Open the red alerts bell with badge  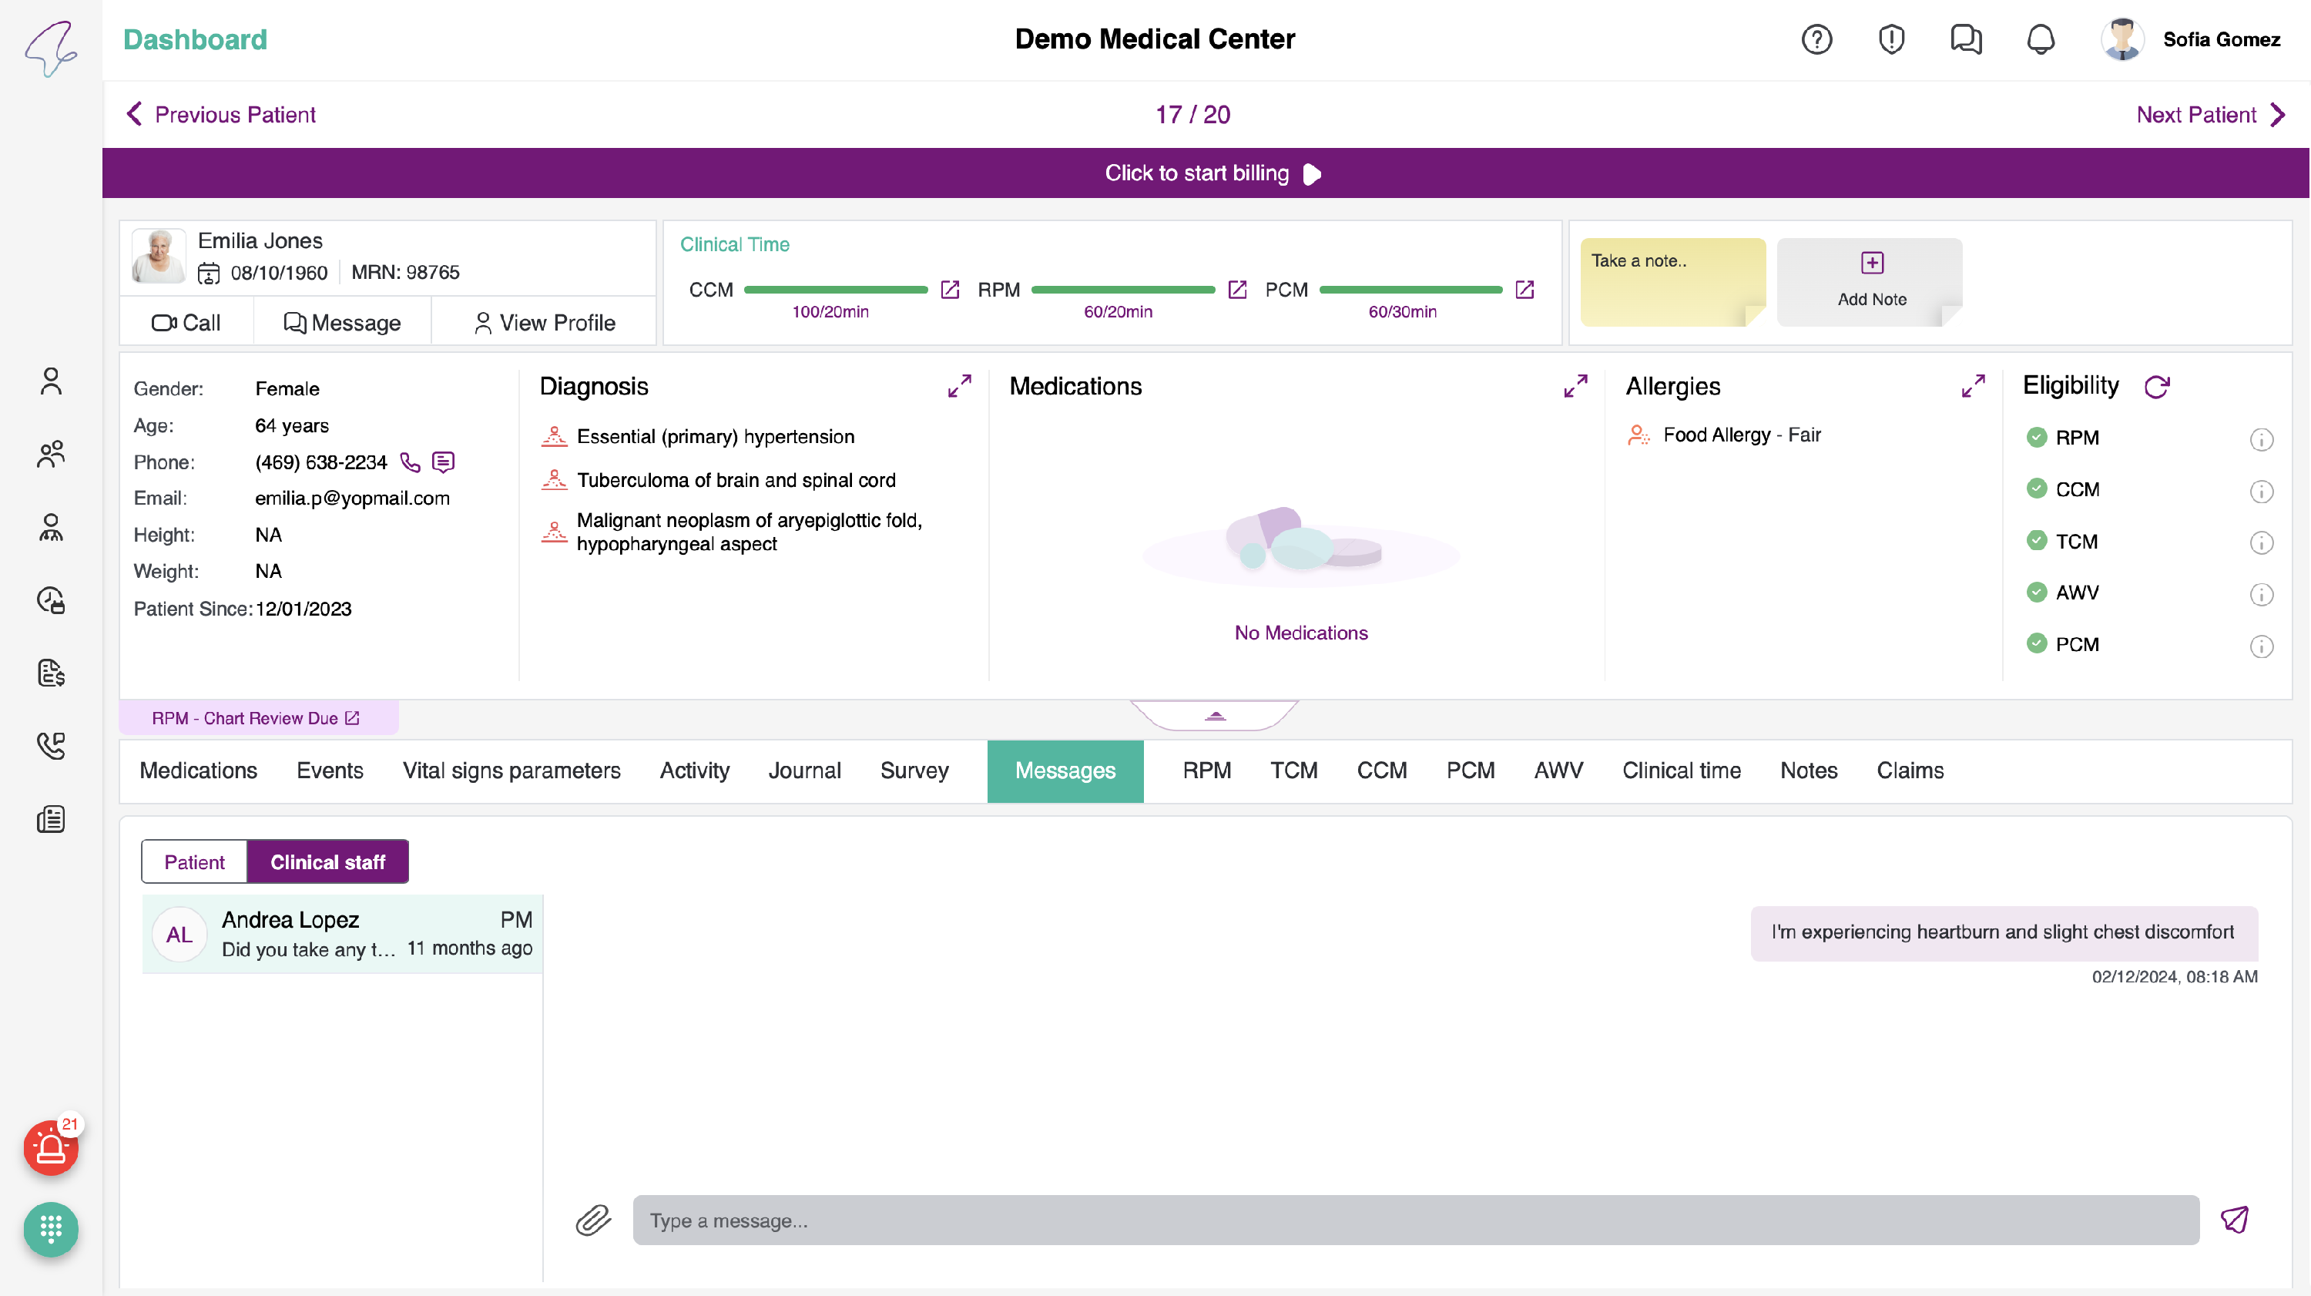click(51, 1148)
